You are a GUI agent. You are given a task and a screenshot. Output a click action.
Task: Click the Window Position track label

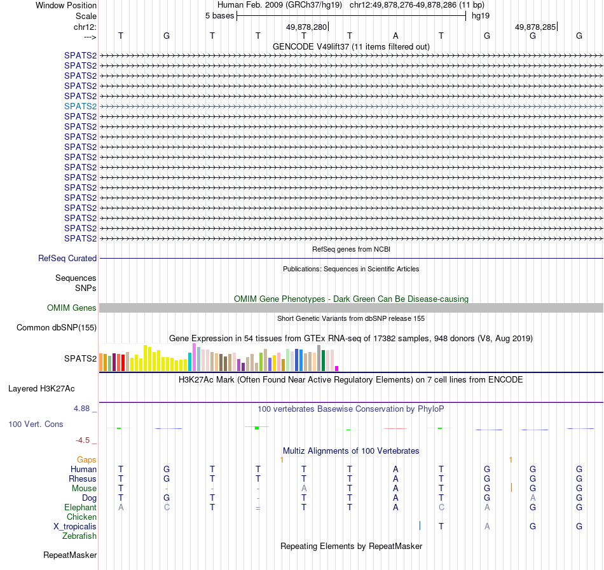click(x=66, y=5)
